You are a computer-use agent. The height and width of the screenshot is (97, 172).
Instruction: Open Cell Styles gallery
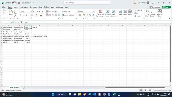113,13
